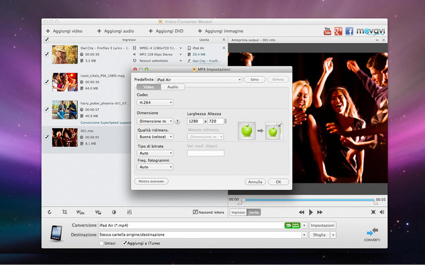
Task: Remove iPad Air output from Owl City row
Action: [x=224, y=48]
